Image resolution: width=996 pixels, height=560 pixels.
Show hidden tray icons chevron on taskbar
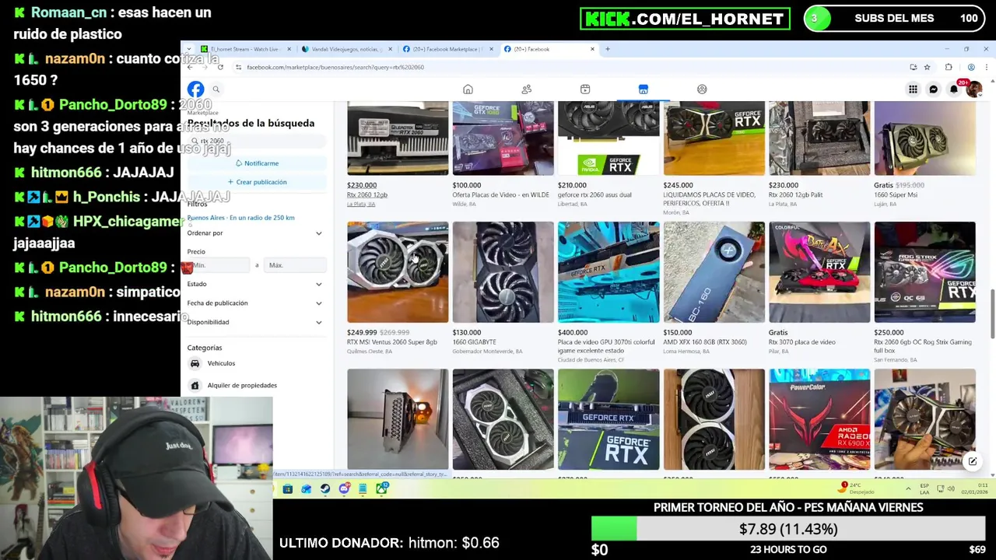[x=908, y=488]
